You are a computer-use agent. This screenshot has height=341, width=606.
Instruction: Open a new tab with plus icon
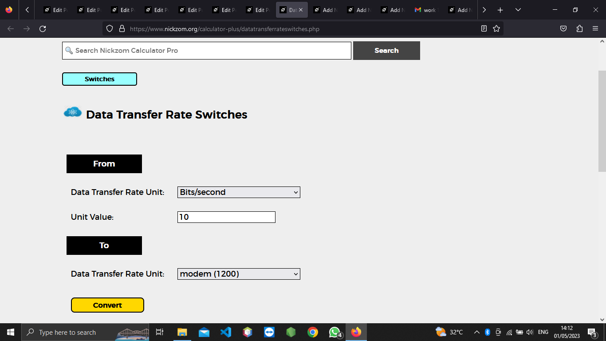[500, 10]
